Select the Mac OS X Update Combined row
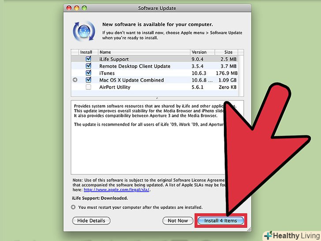The image size is (321, 241). [155, 80]
